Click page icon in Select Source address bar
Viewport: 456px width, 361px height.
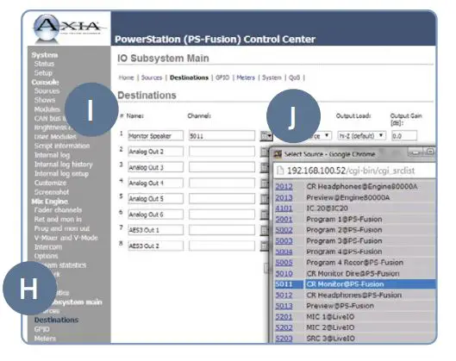[x=280, y=171]
